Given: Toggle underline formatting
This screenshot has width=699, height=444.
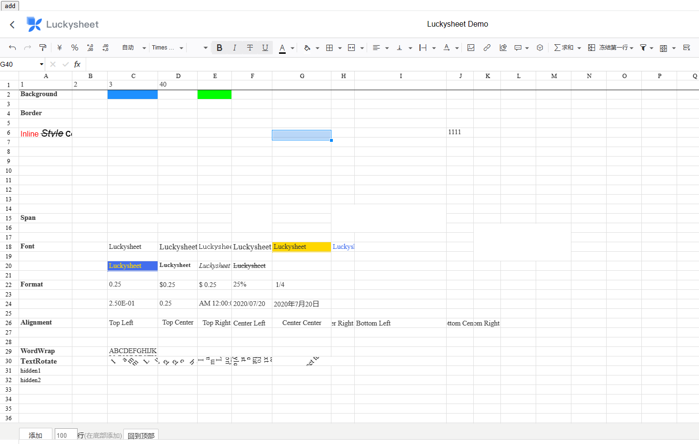Looking at the screenshot, I should (x=265, y=48).
